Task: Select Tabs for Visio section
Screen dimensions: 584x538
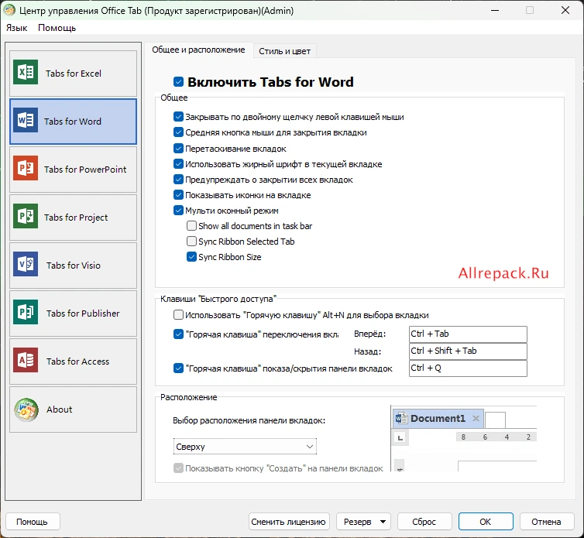Action: pyautogui.click(x=73, y=266)
